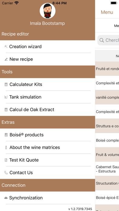
Task: Click the cloud icon beside Synchronization
Action: [6, 198]
